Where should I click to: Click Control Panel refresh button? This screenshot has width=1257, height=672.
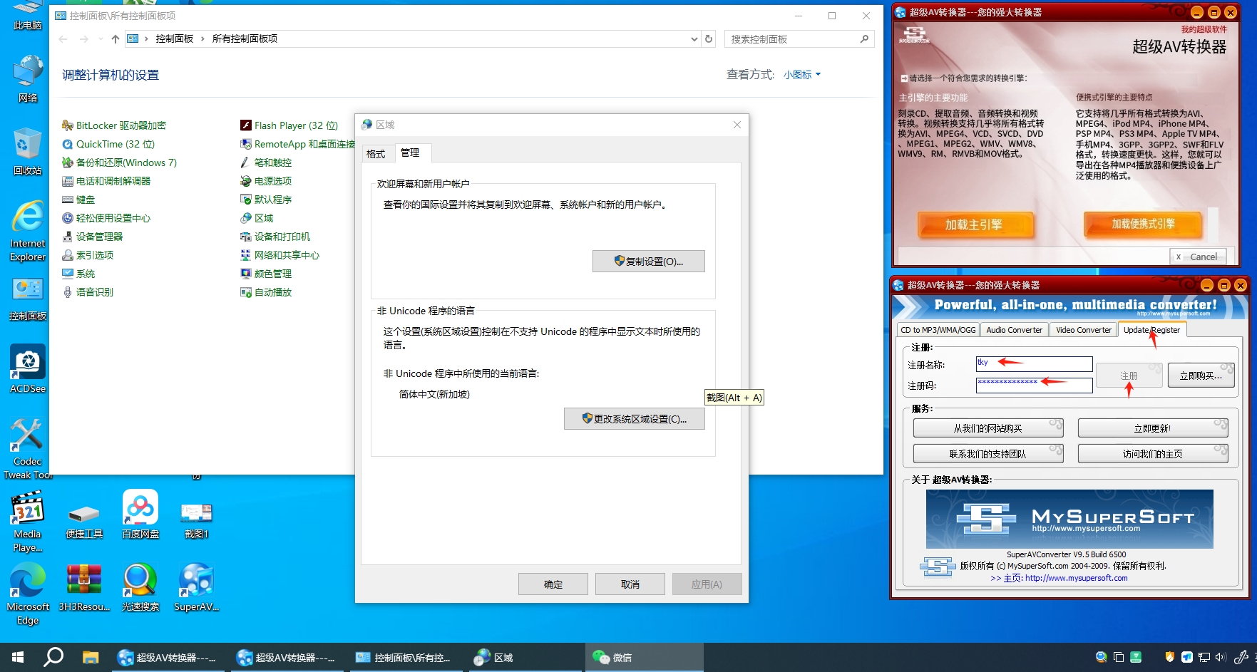pyautogui.click(x=709, y=38)
